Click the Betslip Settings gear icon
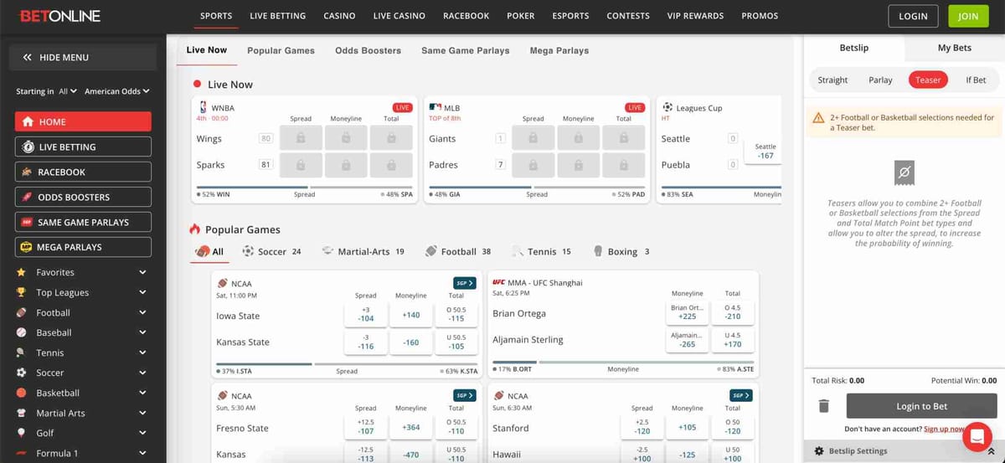Viewport: 1005px width, 463px height. click(819, 451)
